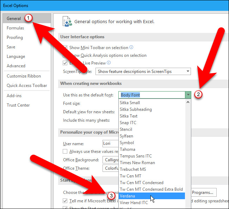Open the ScreenTip style dropdown
Image resolution: width=229 pixels, height=209 pixels.
tap(143, 72)
